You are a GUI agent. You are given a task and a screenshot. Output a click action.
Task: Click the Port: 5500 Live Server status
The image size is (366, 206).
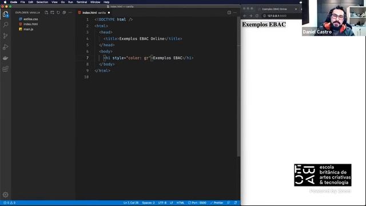(x=197, y=203)
